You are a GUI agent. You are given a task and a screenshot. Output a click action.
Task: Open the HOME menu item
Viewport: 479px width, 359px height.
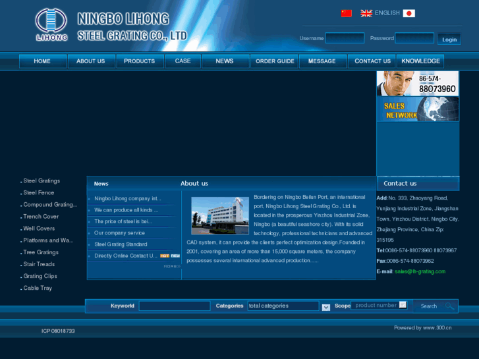point(42,61)
